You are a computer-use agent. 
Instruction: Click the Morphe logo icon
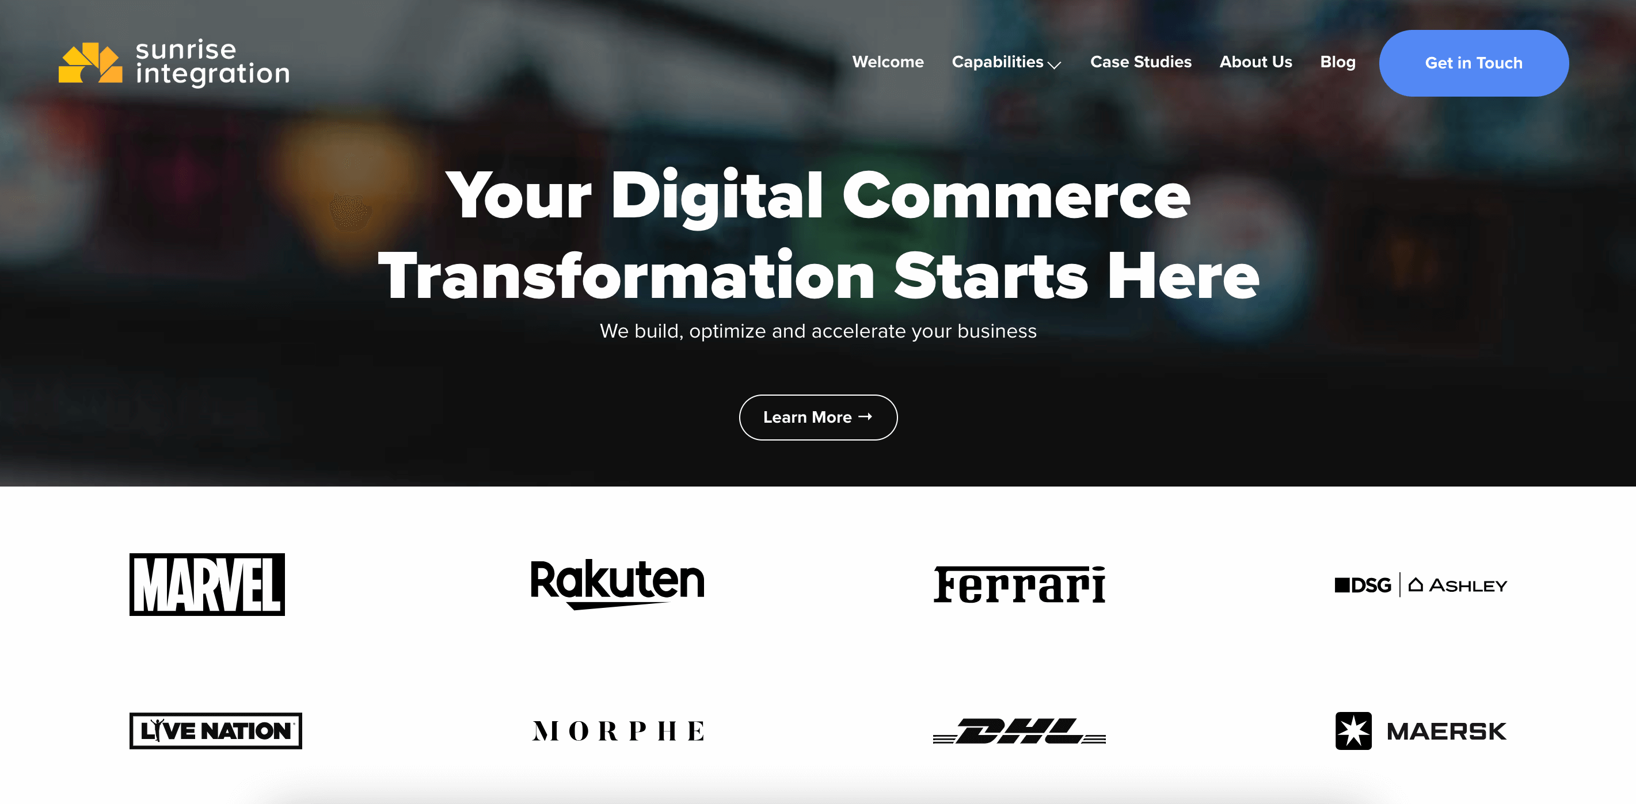point(618,730)
